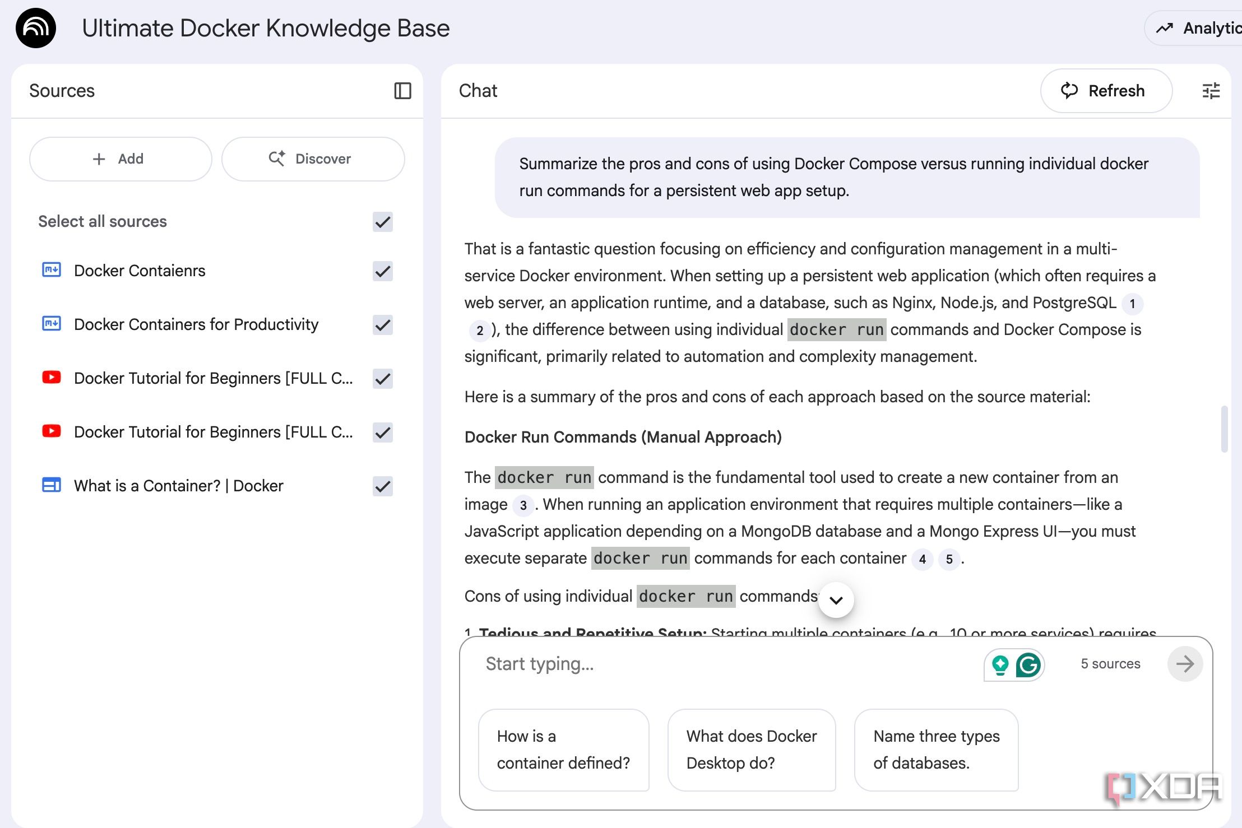Uncheck Docker Containers for Productivity source
Image resolution: width=1242 pixels, height=828 pixels.
[x=383, y=325]
